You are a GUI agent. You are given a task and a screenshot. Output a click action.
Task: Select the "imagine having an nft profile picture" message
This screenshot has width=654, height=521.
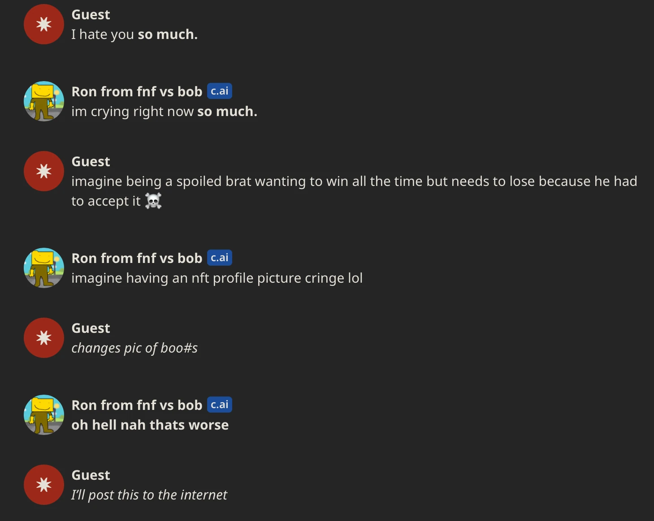[x=217, y=278]
